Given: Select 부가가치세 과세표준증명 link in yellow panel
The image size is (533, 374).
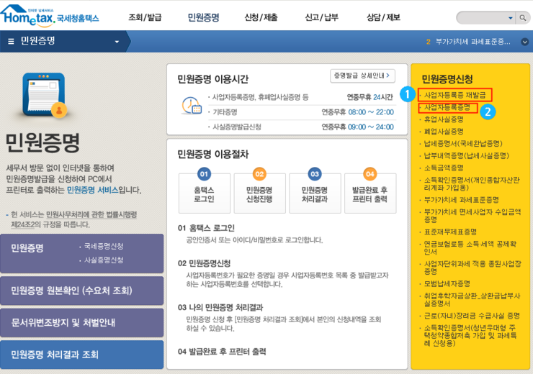Looking at the screenshot, I should tap(461, 200).
